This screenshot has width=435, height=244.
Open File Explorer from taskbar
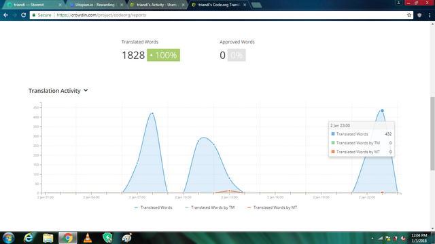pyautogui.click(x=48, y=238)
